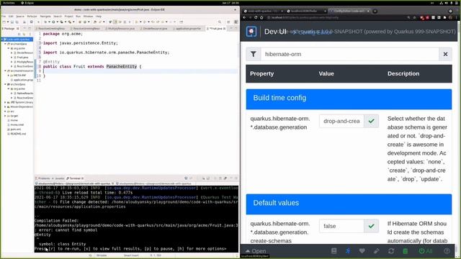Click the pencil icon in Dev UI footer

tap(377, 251)
